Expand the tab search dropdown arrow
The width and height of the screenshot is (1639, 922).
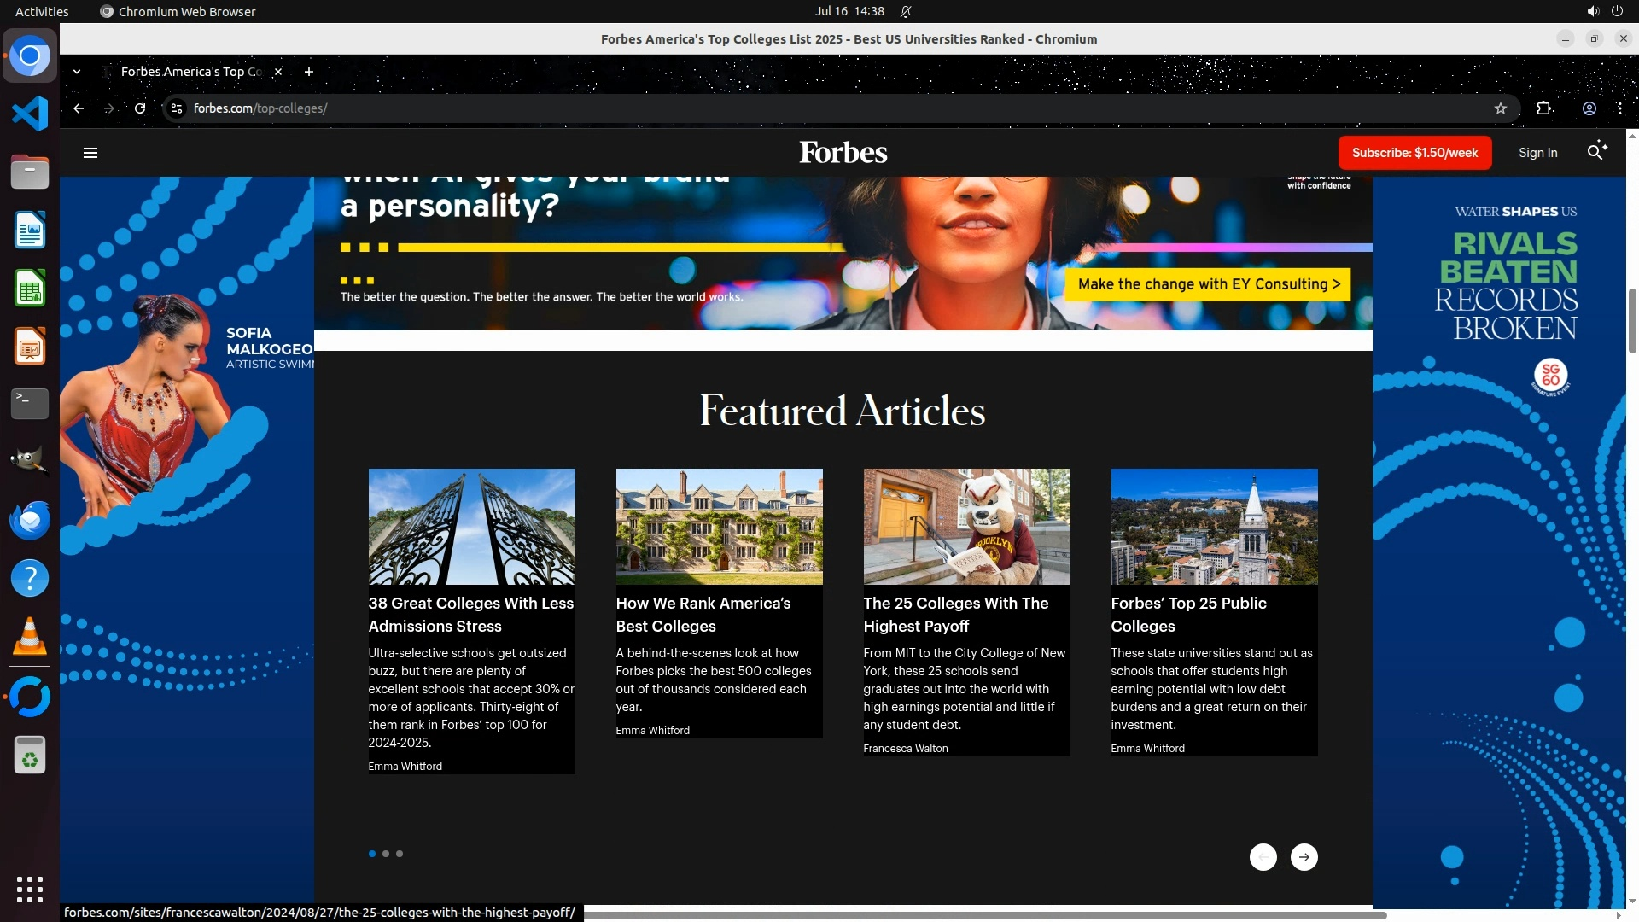77,72
